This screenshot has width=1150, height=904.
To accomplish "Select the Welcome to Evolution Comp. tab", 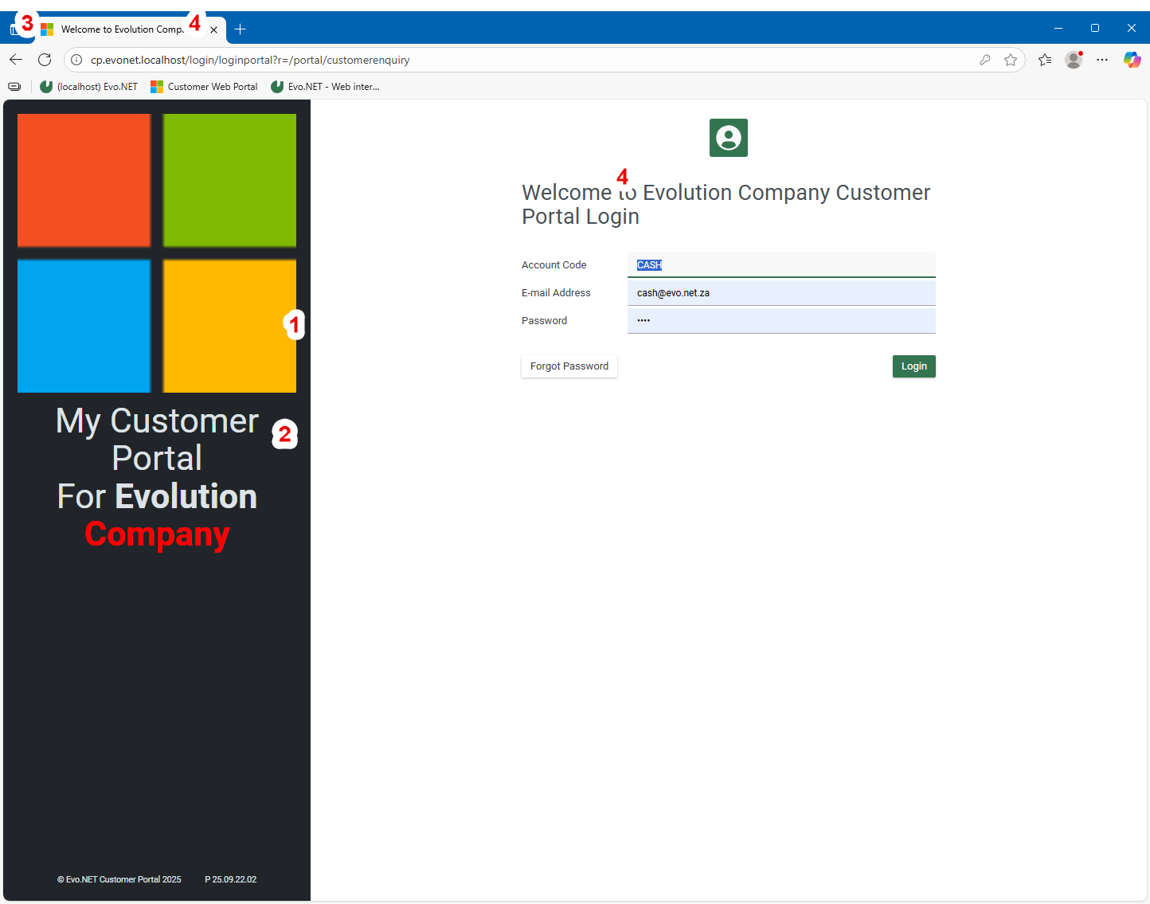I will 119,29.
